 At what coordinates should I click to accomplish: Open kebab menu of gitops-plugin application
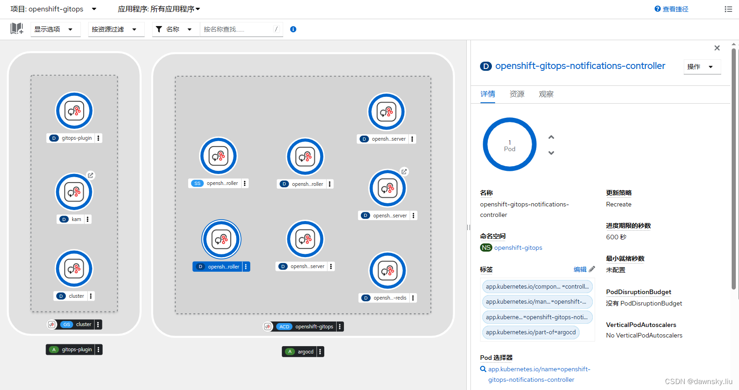(99, 349)
